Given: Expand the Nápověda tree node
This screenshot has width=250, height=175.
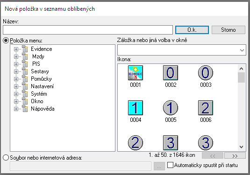Looking at the screenshot, I should tap(16, 109).
